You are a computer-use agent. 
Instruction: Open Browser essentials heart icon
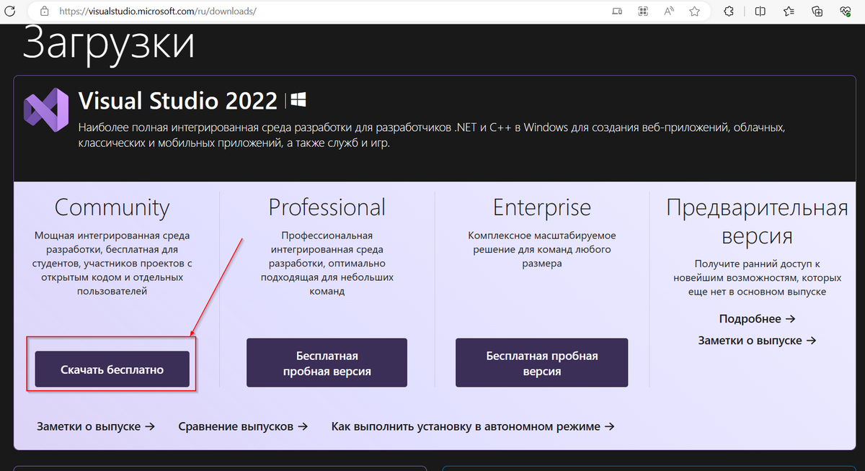click(x=846, y=12)
